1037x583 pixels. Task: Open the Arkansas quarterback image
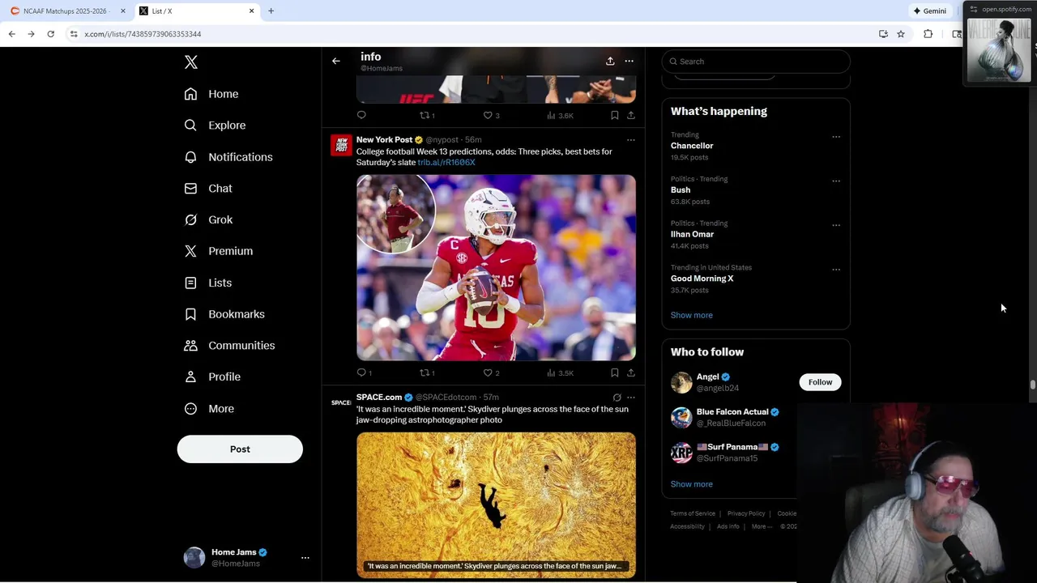[496, 268]
